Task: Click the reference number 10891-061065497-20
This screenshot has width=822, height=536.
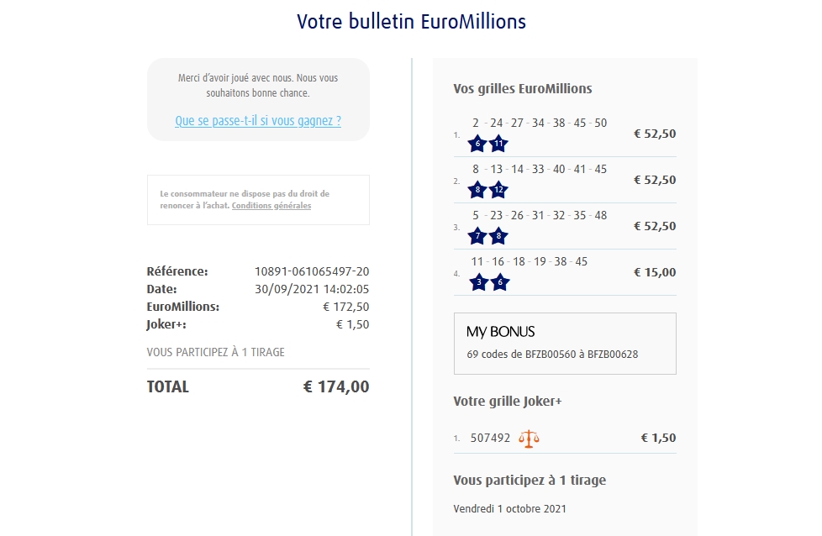Action: point(312,271)
